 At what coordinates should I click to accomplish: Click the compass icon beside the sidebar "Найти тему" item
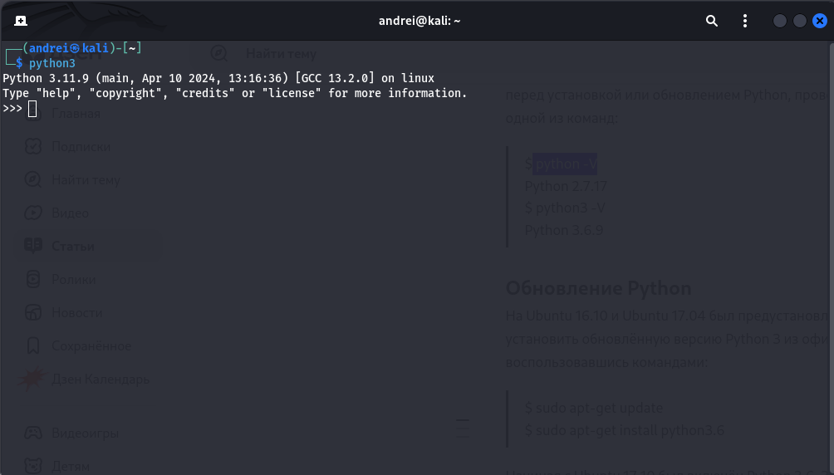tap(33, 180)
